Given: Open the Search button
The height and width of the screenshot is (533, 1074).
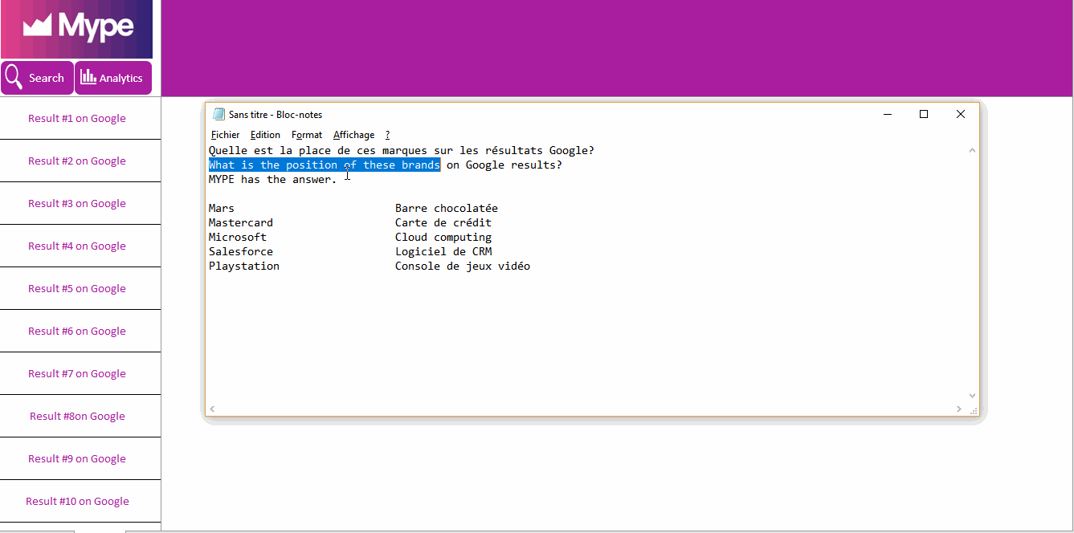Looking at the screenshot, I should coord(37,78).
